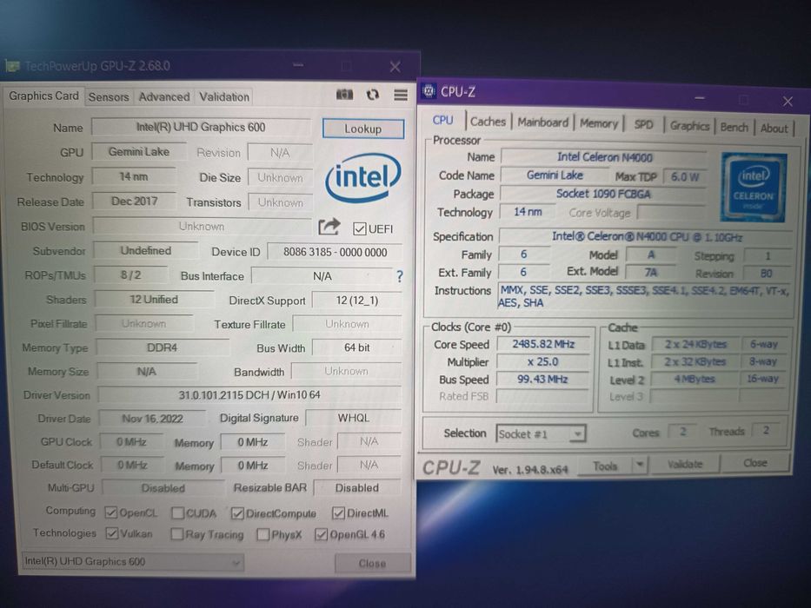Screen dimensions: 811x608
Task: Click the Validate button in CPU-Z
Action: click(685, 465)
